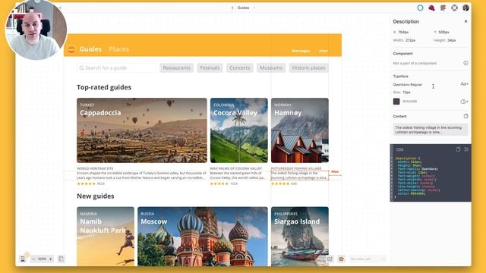Open the 'No notes yet' dropdown
The width and height of the screenshot is (486, 273).
pyautogui.click(x=368, y=259)
